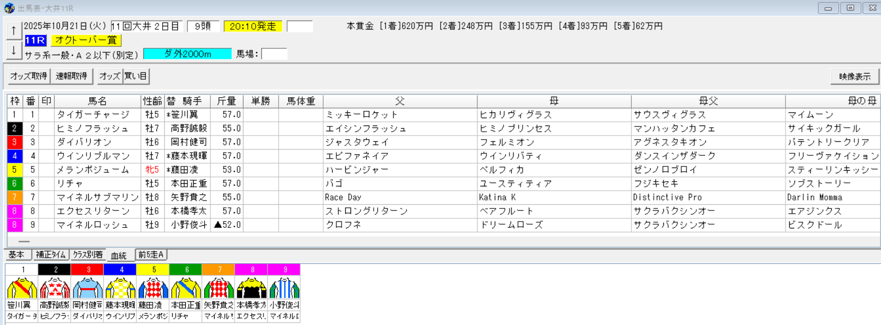Select the silk icon for 本田正重

pyautogui.click(x=186, y=288)
